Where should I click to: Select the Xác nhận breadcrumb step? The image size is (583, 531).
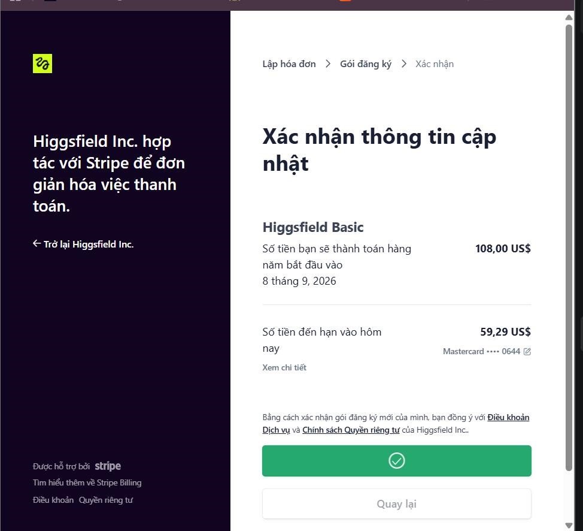[435, 64]
